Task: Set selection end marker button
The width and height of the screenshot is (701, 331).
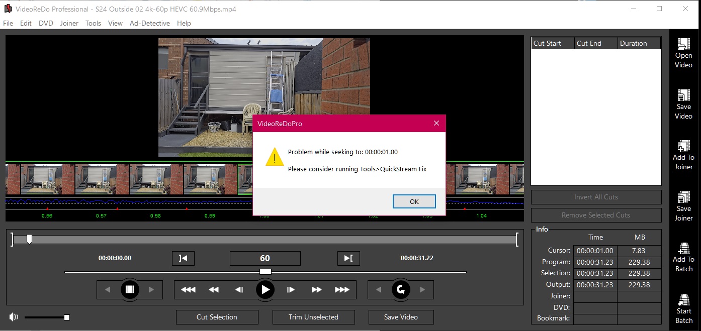Action: pos(348,258)
